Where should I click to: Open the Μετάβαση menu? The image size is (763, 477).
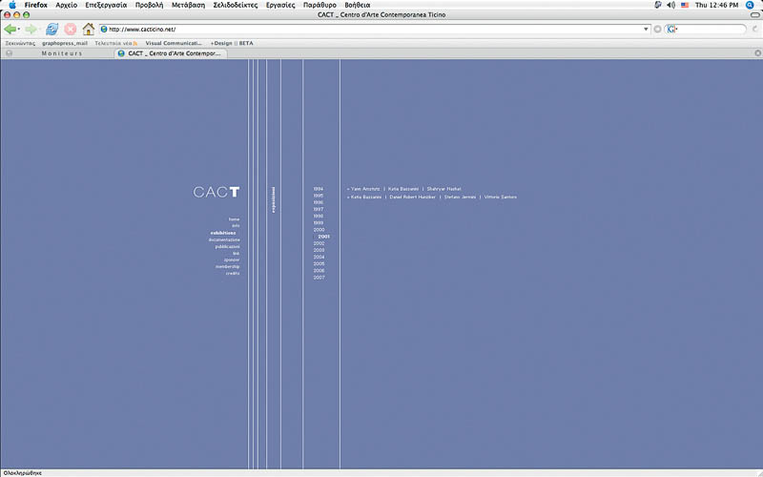tap(188, 5)
